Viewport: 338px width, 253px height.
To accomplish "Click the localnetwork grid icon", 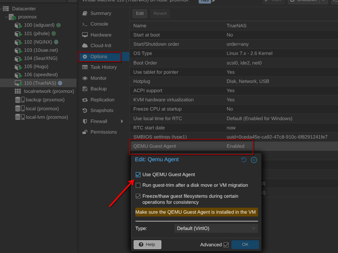I will (18, 91).
